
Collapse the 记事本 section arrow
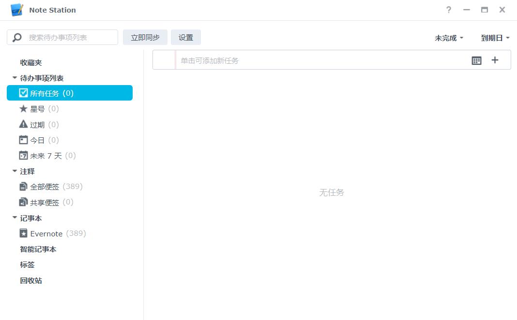pos(15,218)
